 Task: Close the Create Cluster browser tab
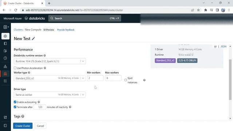(42, 3)
